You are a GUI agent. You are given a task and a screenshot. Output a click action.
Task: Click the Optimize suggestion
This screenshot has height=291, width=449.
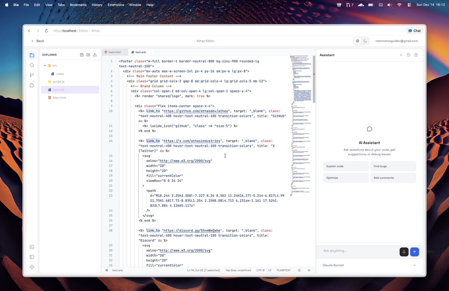pyautogui.click(x=346, y=178)
